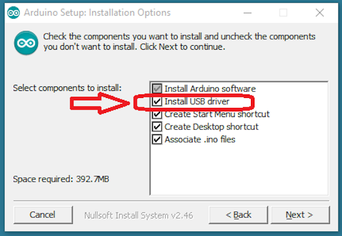Disable Create Start Menu shortcut option

157,114
